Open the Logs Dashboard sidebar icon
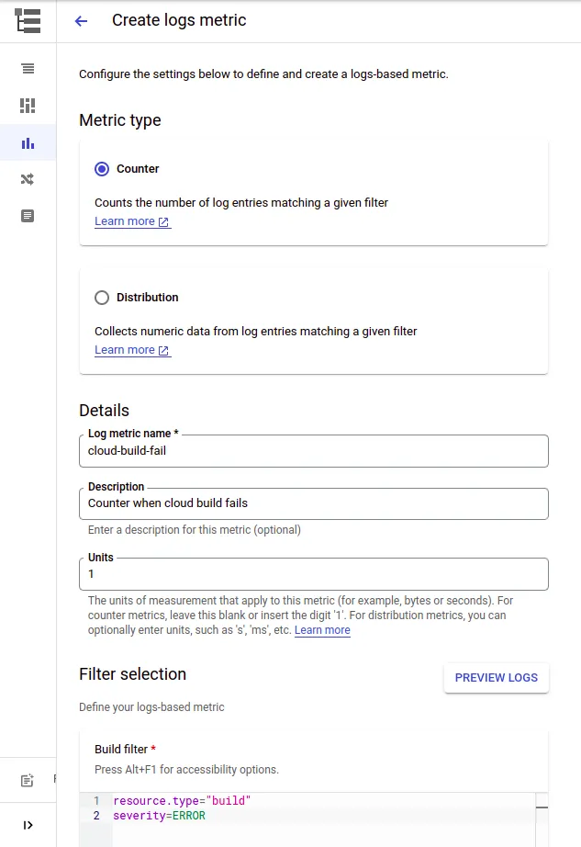 pyautogui.click(x=28, y=106)
